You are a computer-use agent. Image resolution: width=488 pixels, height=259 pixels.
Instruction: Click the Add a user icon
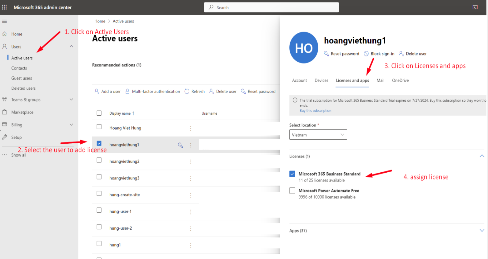(x=97, y=91)
